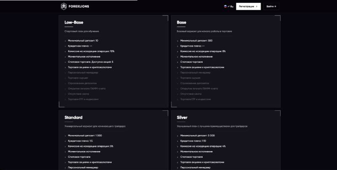Click greyed "Торговля ETF и индексами" in Low-Base
This screenshot has width=337, height=170.
pos(83,99)
